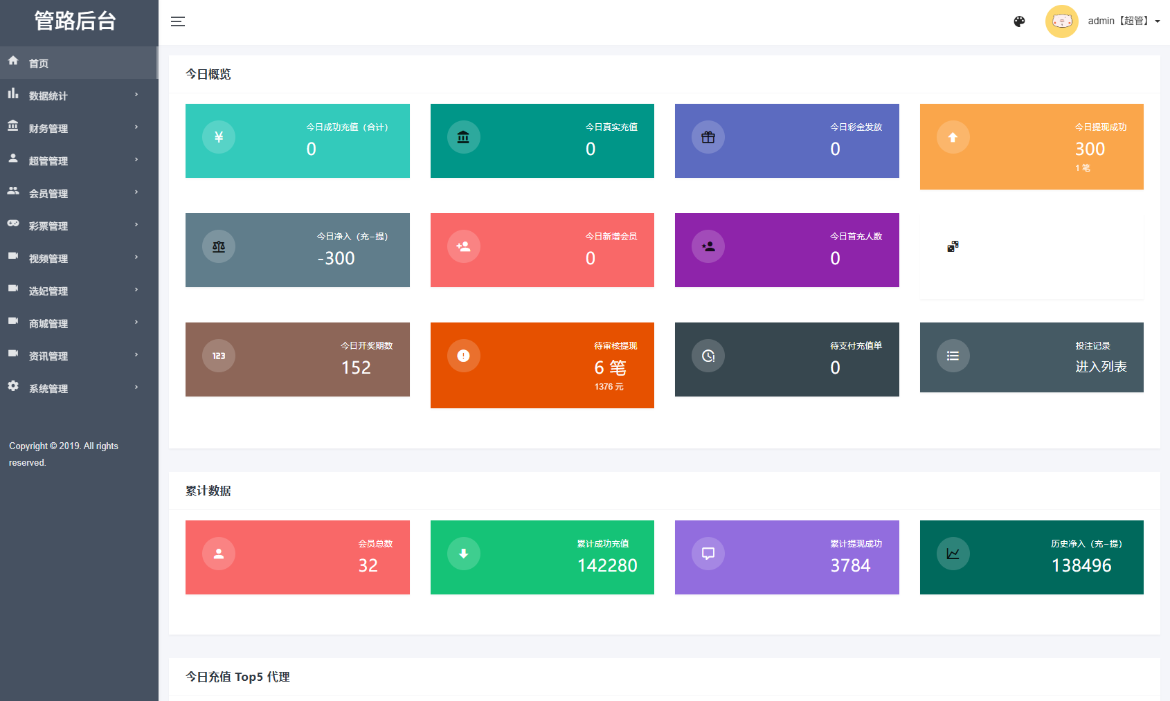The width and height of the screenshot is (1170, 701).
Task: Click the 彩票管理 gamepad icon
Action: pos(13,224)
